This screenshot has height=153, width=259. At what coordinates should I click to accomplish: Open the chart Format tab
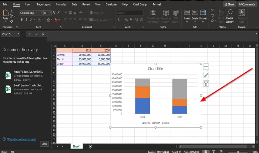coord(157,4)
